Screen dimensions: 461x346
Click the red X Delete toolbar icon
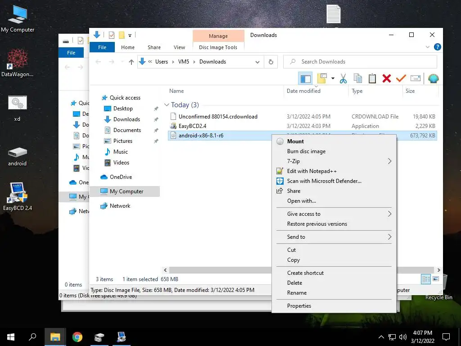pyautogui.click(x=387, y=78)
